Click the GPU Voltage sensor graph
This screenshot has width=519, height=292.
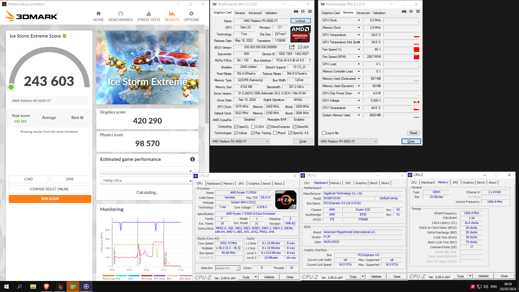pos(401,101)
